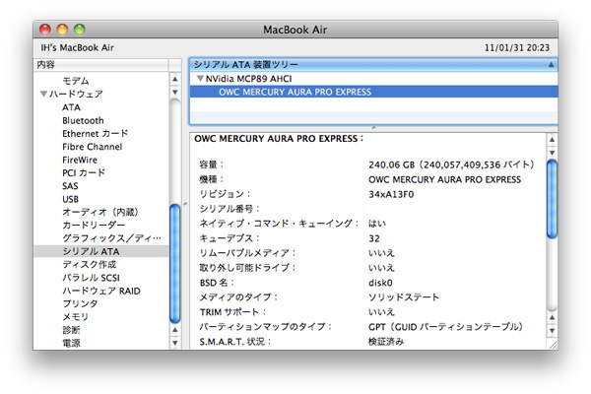Image resolution: width=591 pixels, height=394 pixels.
Task: Click detail pane scrollbar bottom up arrow
Action: 552,317
